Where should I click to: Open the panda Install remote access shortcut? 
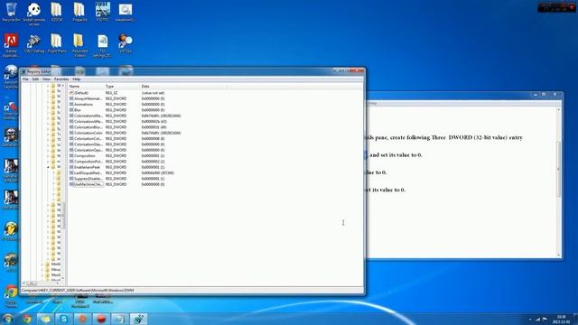[x=34, y=14]
